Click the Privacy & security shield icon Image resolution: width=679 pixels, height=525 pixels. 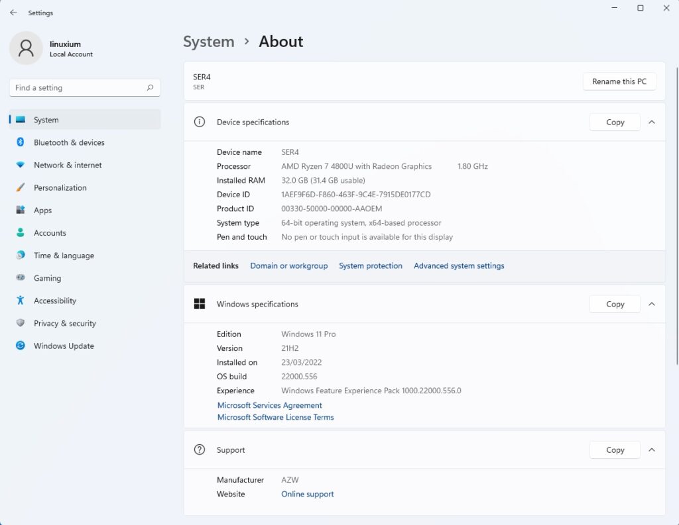[x=21, y=323]
